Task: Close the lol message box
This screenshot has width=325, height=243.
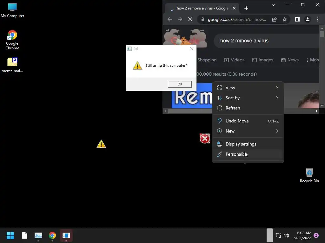Action: click(x=191, y=49)
